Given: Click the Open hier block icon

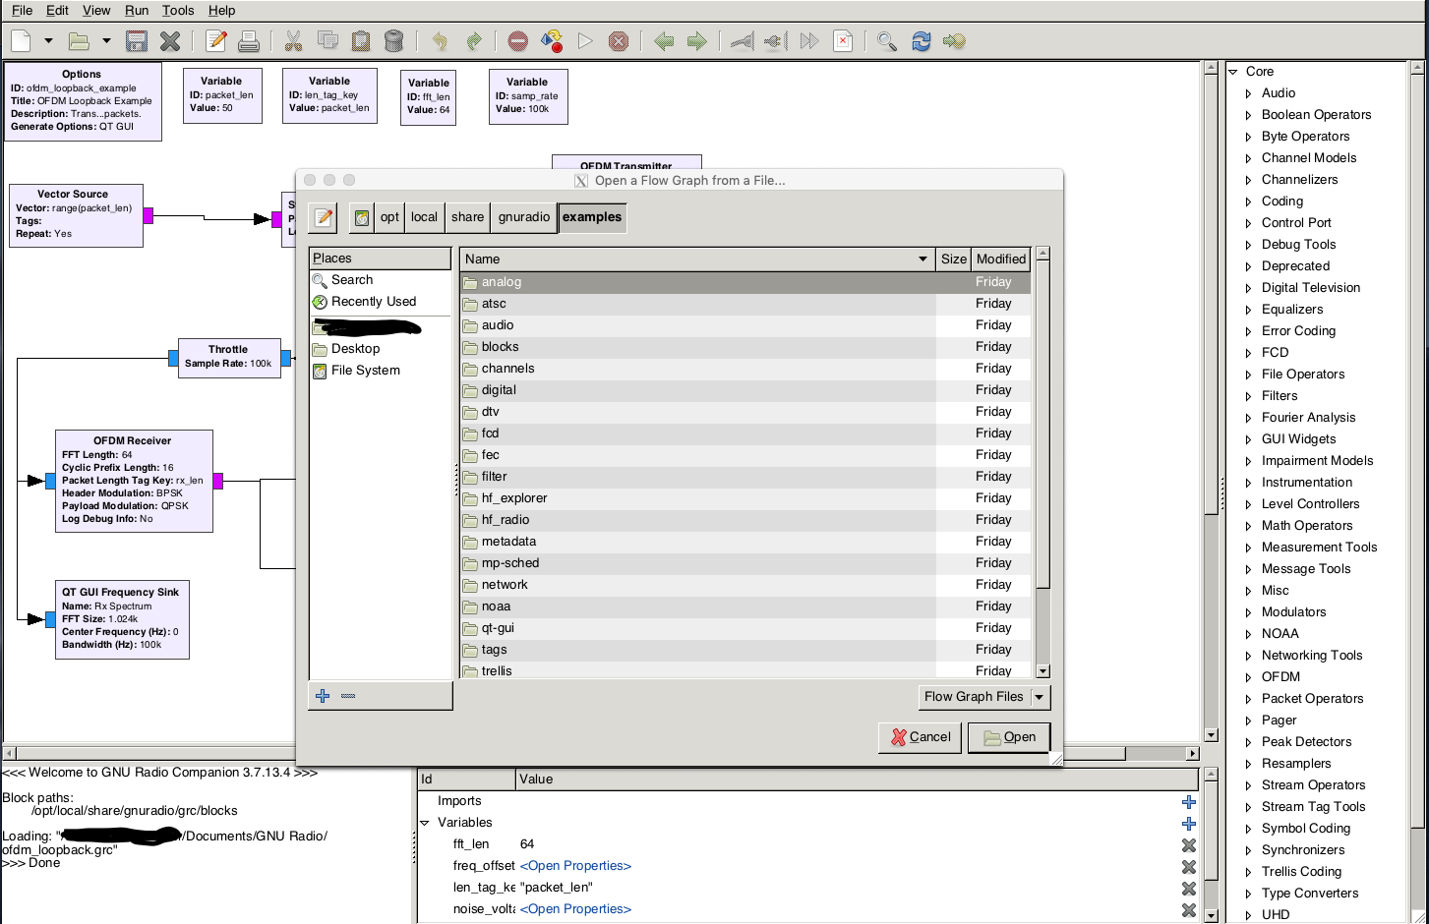Looking at the screenshot, I should [x=954, y=41].
